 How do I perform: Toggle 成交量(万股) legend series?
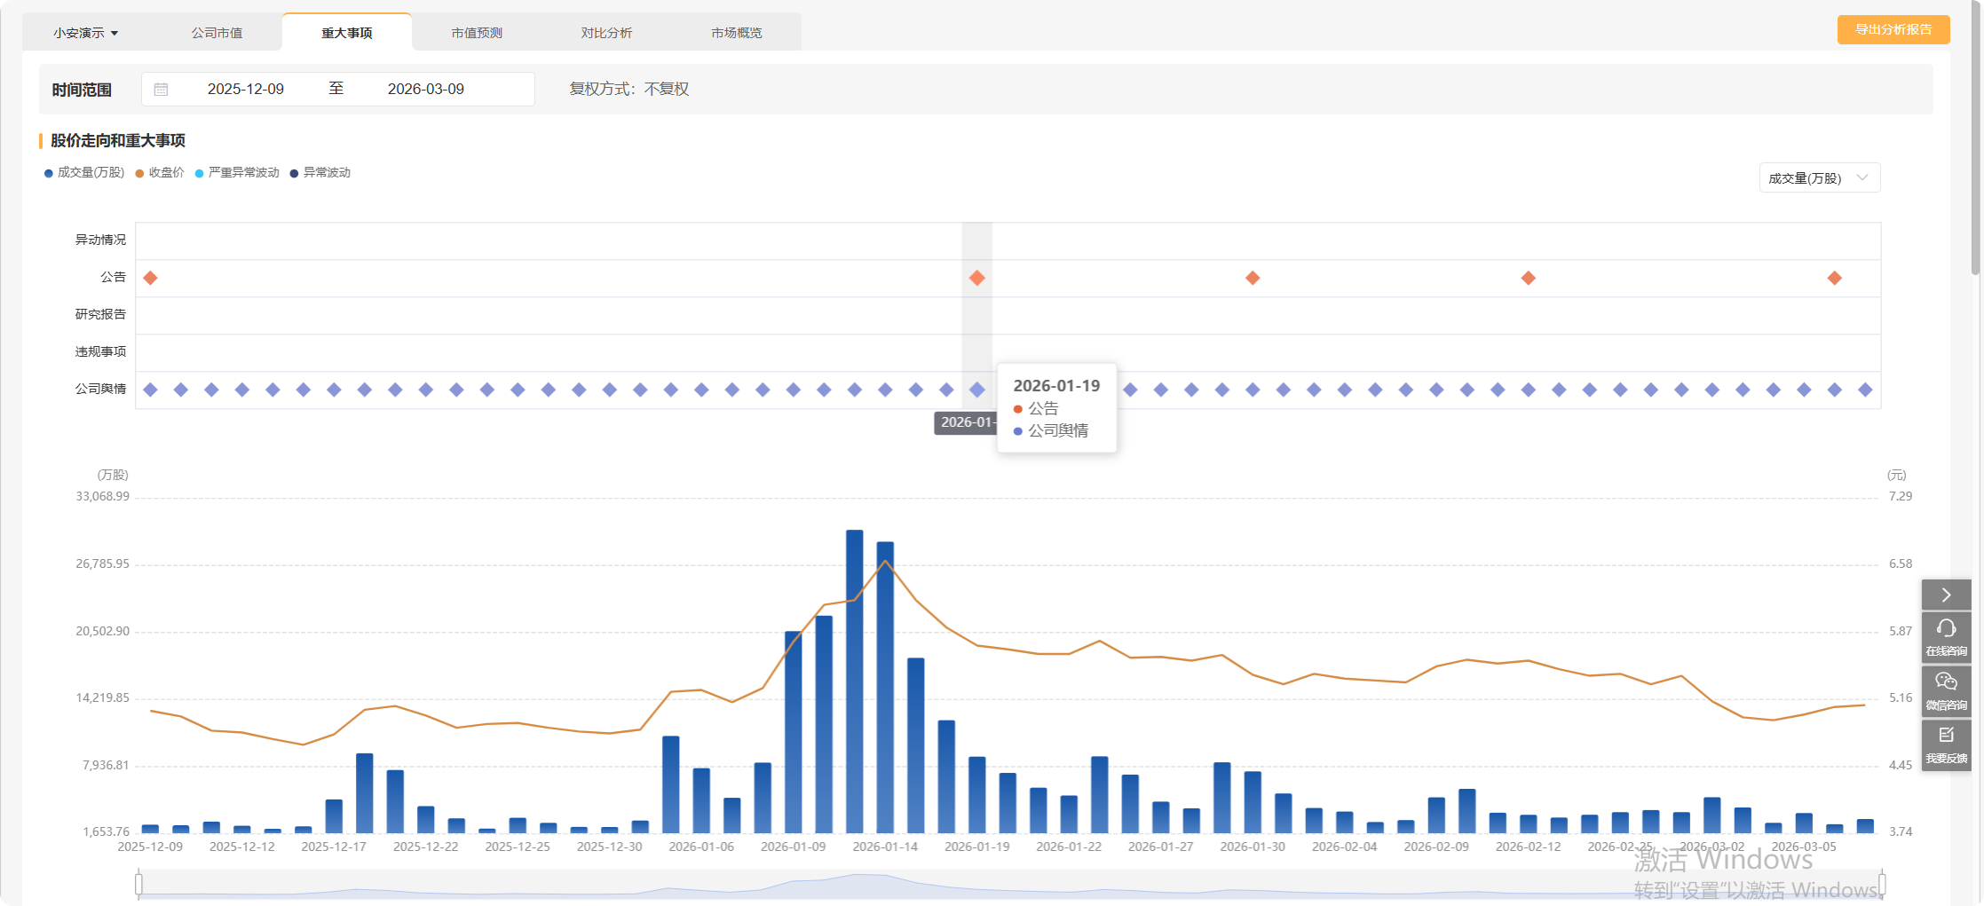(x=84, y=173)
